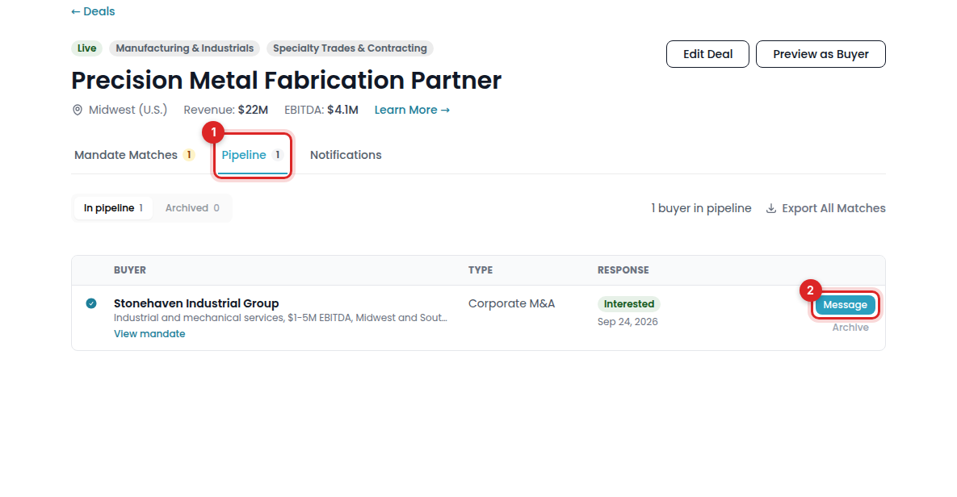957x497 pixels.
Task: Click the TYPE column header
Action: (x=481, y=270)
